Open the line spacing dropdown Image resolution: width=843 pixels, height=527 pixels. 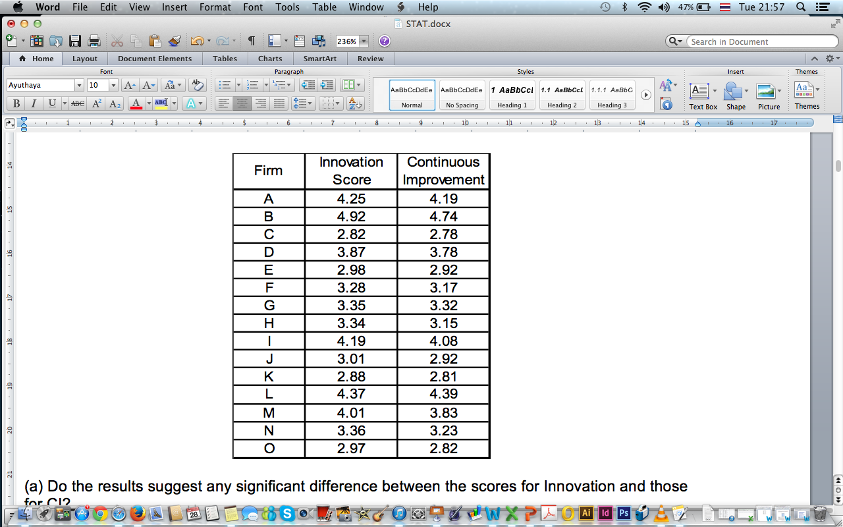(303, 103)
